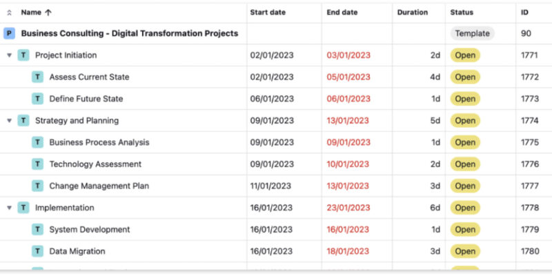552x276 pixels.
Task: Open the Change Management Plan task
Action: point(99,186)
